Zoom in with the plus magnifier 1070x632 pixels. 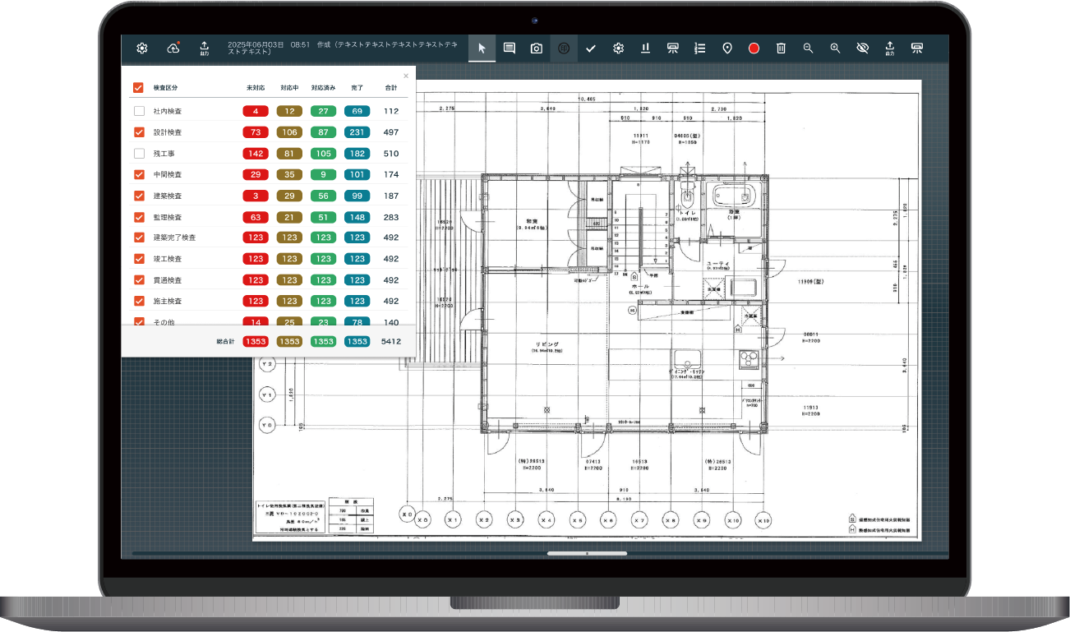tap(835, 48)
